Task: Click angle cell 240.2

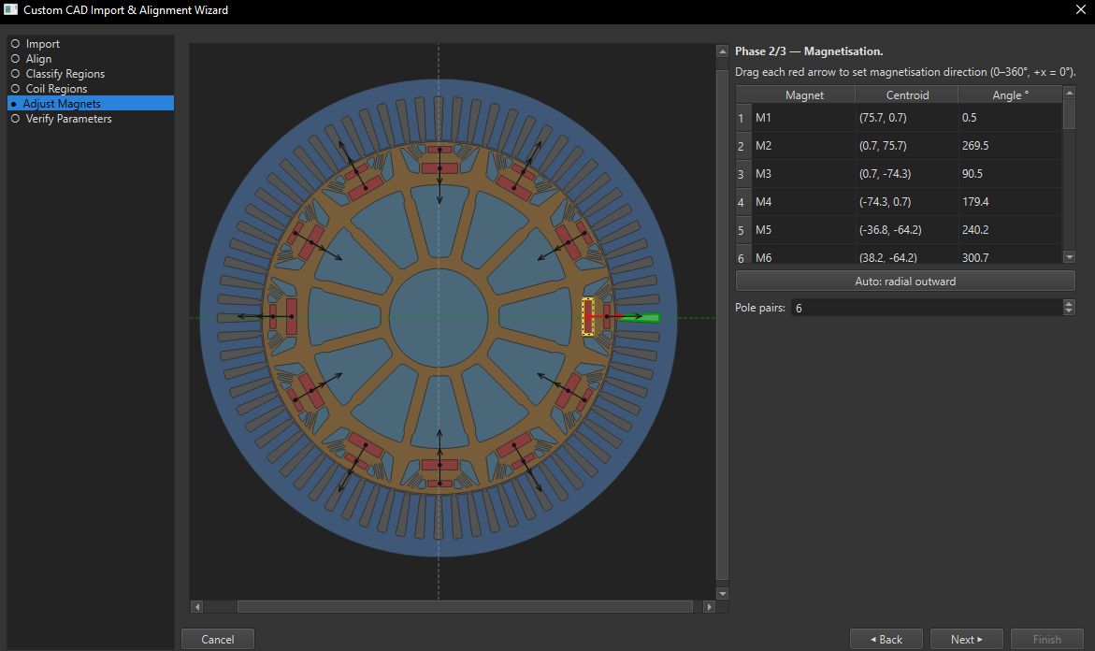Action: point(1010,229)
